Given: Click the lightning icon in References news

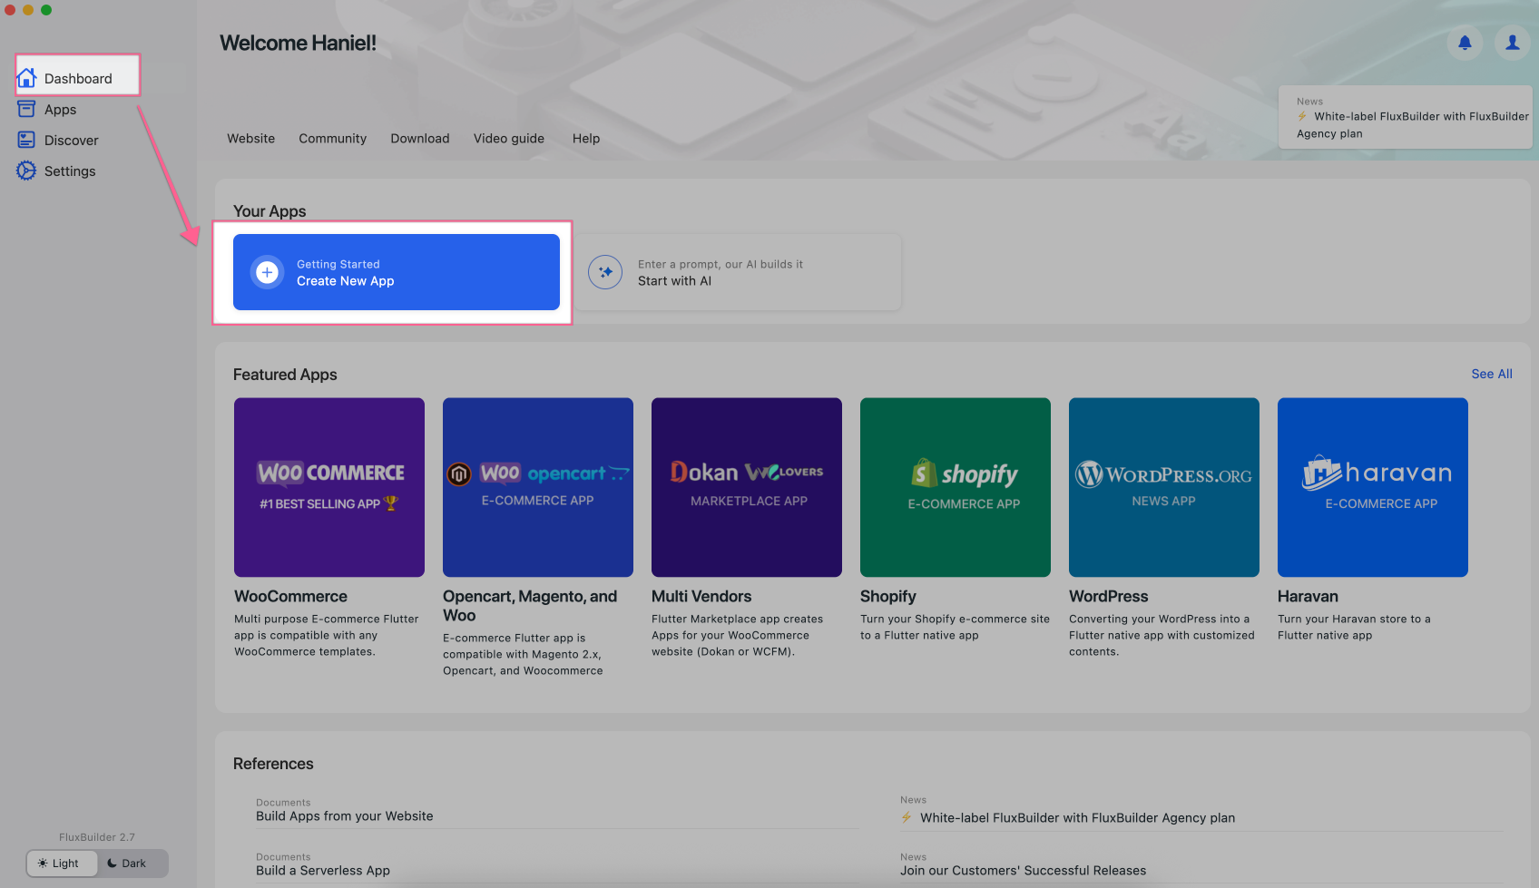Looking at the screenshot, I should (x=906, y=818).
